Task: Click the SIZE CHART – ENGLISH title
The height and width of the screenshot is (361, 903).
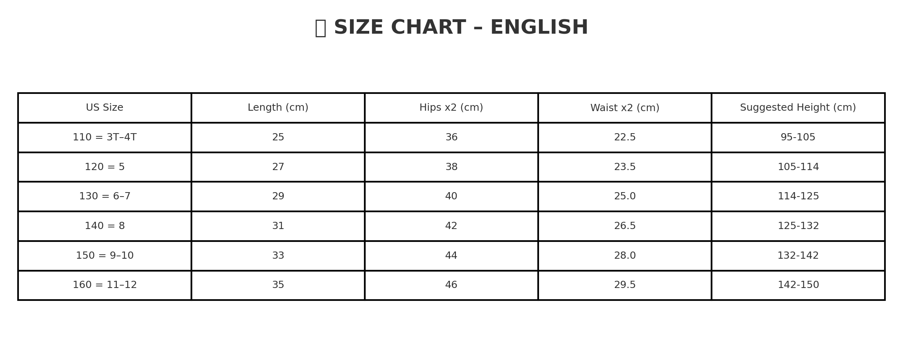Action: [460, 28]
